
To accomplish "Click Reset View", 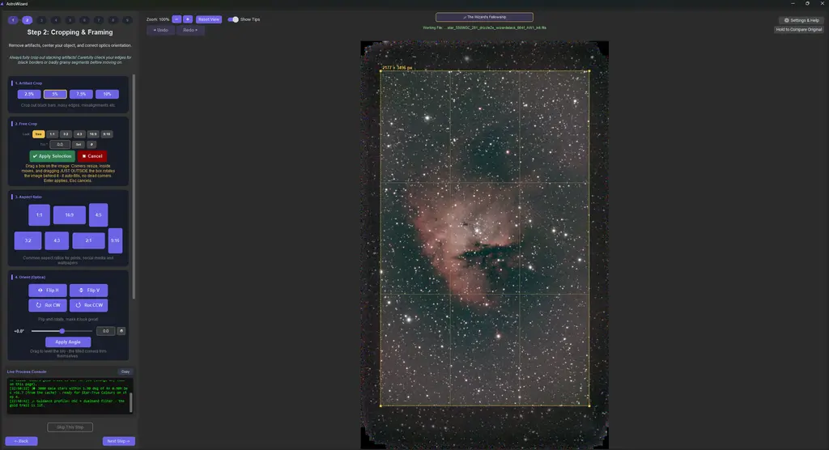I will tap(209, 19).
